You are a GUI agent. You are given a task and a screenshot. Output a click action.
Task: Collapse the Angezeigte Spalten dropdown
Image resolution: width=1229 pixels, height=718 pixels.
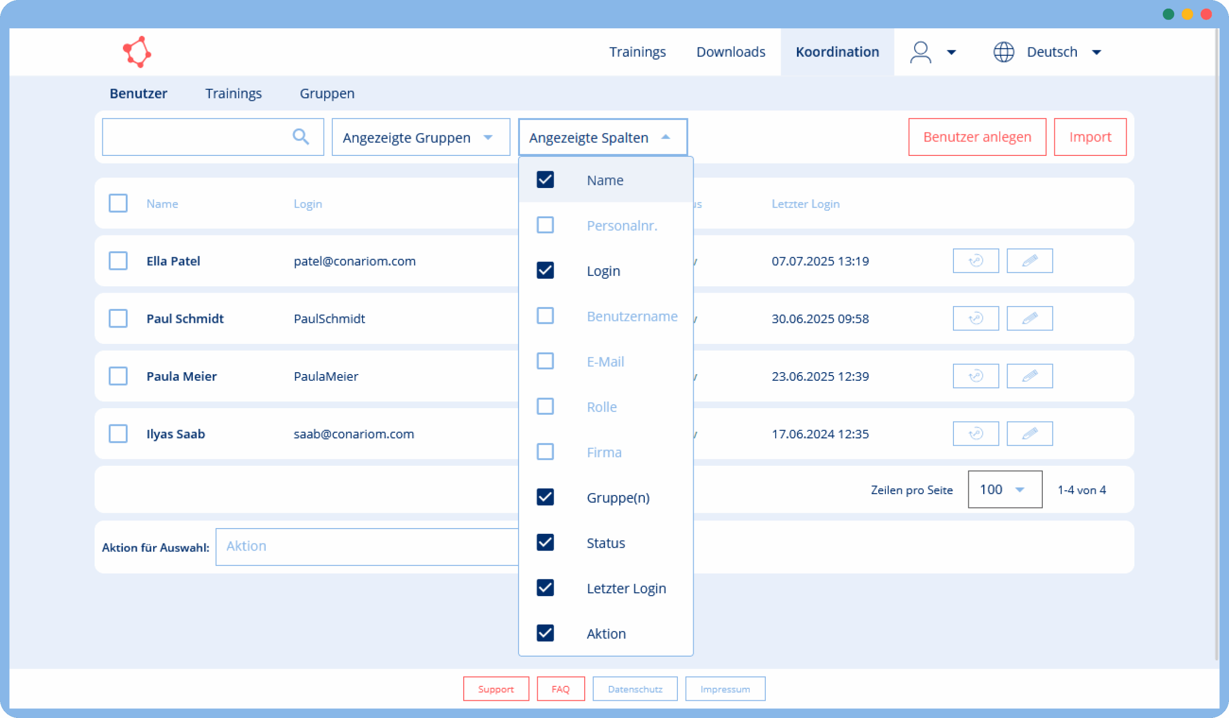click(x=602, y=137)
